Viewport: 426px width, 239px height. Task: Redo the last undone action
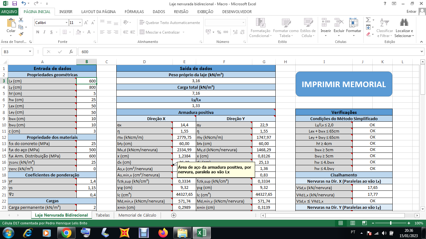click(36, 4)
